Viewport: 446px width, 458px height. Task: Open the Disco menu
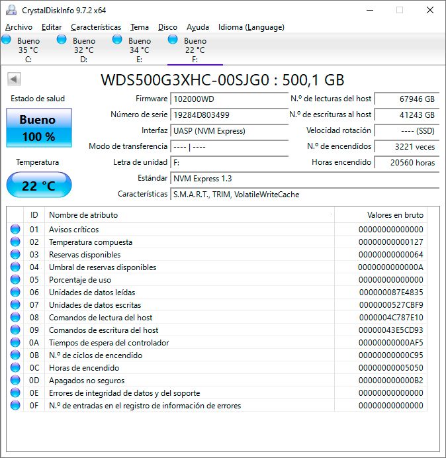coord(167,27)
